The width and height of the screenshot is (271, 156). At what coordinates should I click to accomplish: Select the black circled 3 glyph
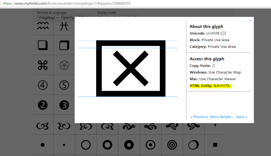(x=64, y=105)
